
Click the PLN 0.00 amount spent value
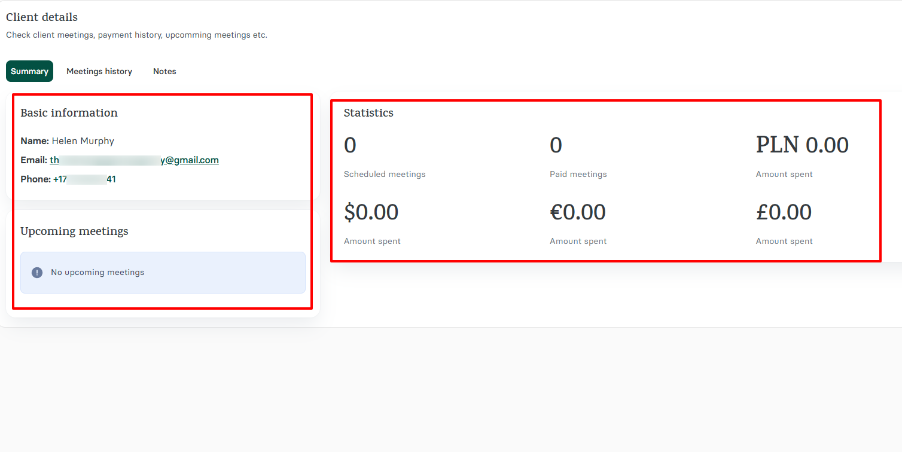click(x=802, y=145)
